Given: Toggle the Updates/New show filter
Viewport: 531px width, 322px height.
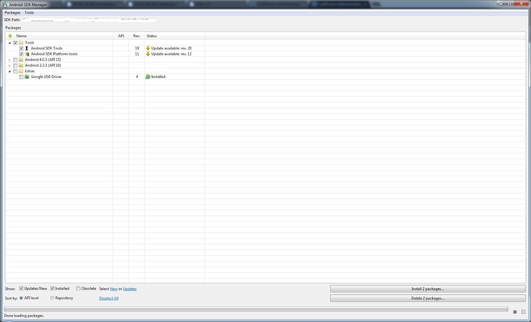Looking at the screenshot, I should coord(21,289).
